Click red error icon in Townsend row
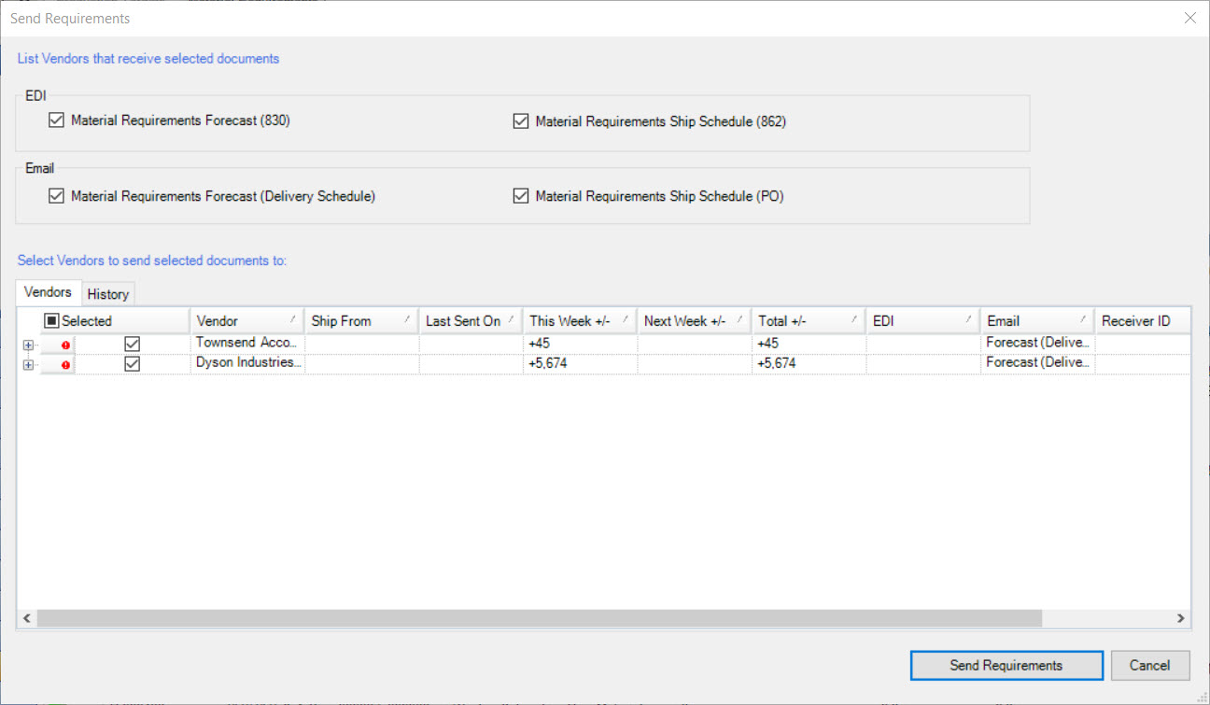 pyautogui.click(x=65, y=345)
